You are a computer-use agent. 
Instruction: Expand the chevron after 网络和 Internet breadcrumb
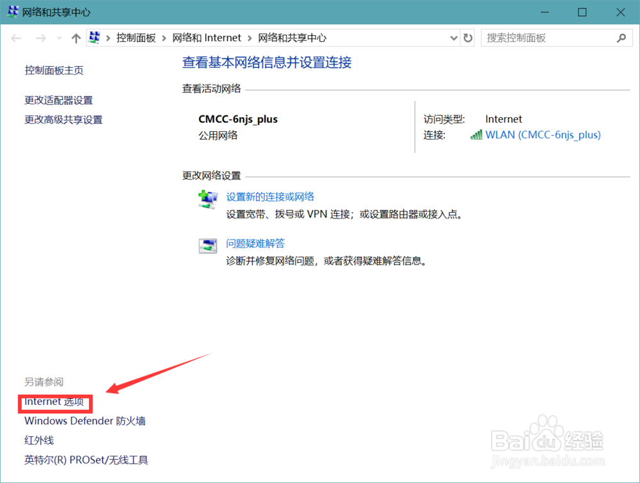click(x=250, y=38)
